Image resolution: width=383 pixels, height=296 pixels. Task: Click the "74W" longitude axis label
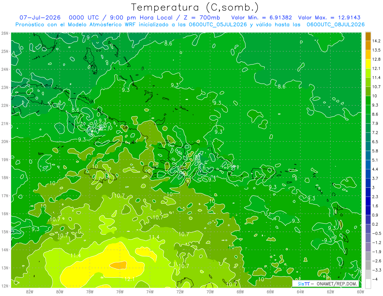pyautogui.click(x=150, y=291)
